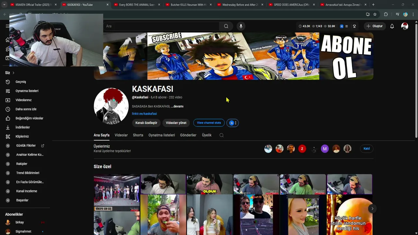418x235 pixels.
Task: Open Oynatma listeleri in sidebar
Action: click(27, 91)
